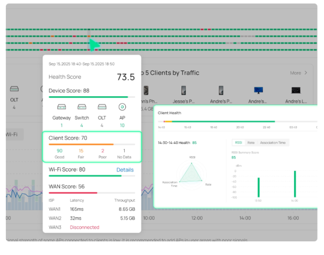This screenshot has width=324, height=255.
Task: Click the Good count 90
Action: point(59,151)
